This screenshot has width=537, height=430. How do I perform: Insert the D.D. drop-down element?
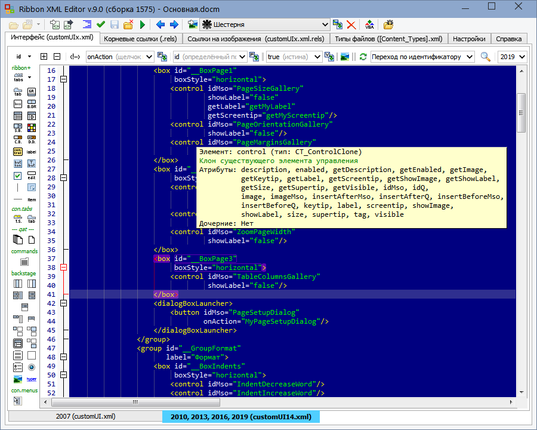(32, 140)
